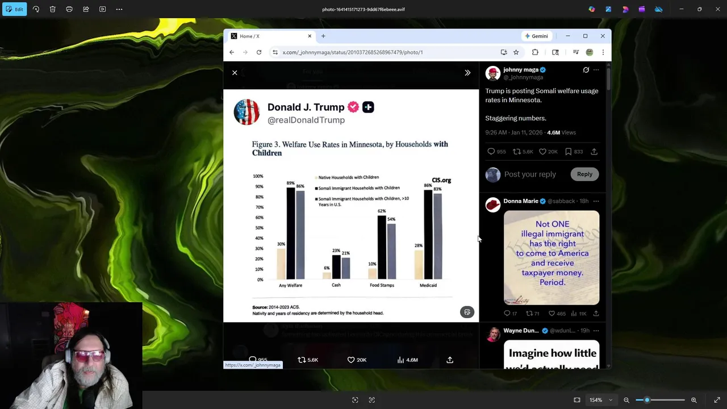
Task: Rotate the image in Photos toolbar
Action: (36, 9)
